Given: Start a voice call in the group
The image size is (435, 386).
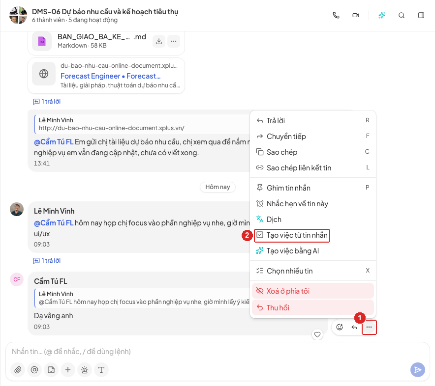Looking at the screenshot, I should pyautogui.click(x=336, y=15).
